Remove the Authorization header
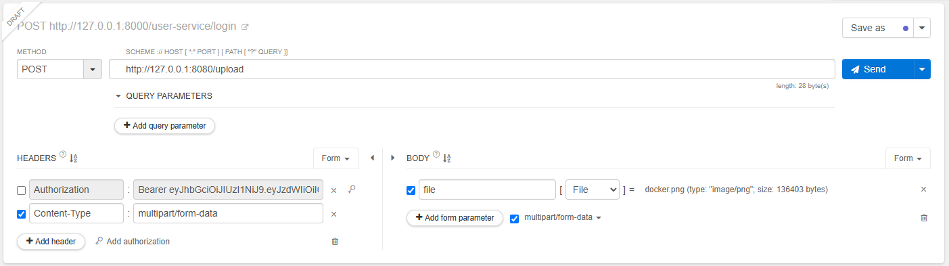949x266 pixels. (333, 191)
